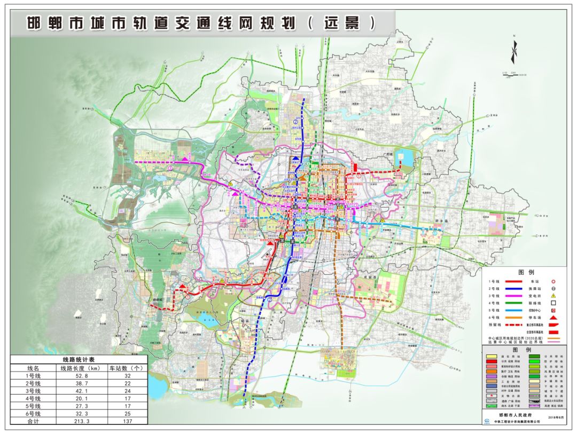The height and width of the screenshot is (434, 577).
Task: Click the red depot (停车场) triangle legend icon
Action: 553,318
